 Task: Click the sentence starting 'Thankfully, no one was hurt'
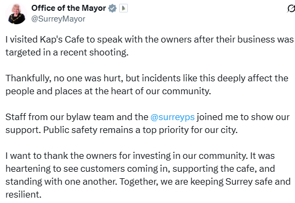(147, 78)
